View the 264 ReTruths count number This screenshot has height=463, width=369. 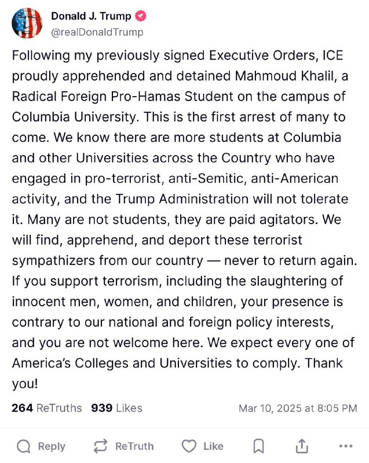click(22, 408)
